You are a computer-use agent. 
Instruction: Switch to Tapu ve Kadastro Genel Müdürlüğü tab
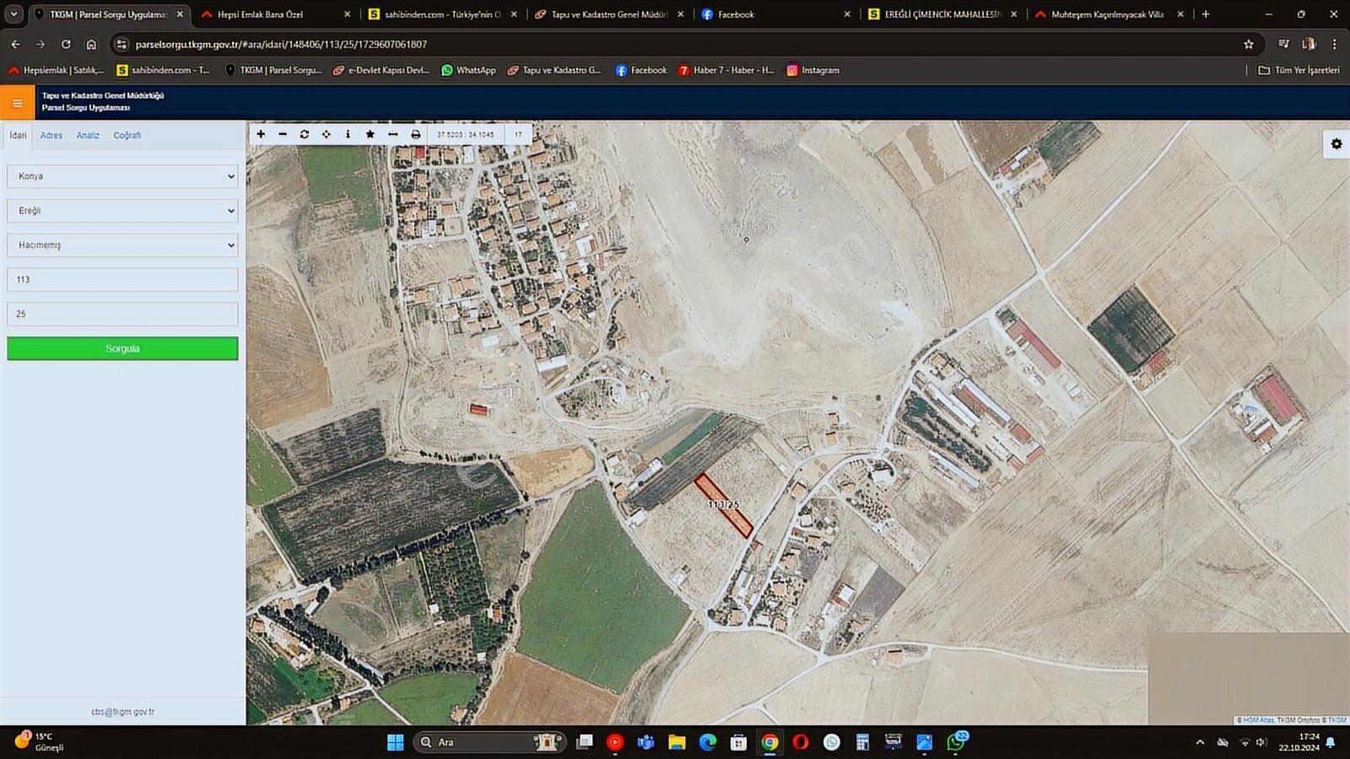click(x=608, y=14)
